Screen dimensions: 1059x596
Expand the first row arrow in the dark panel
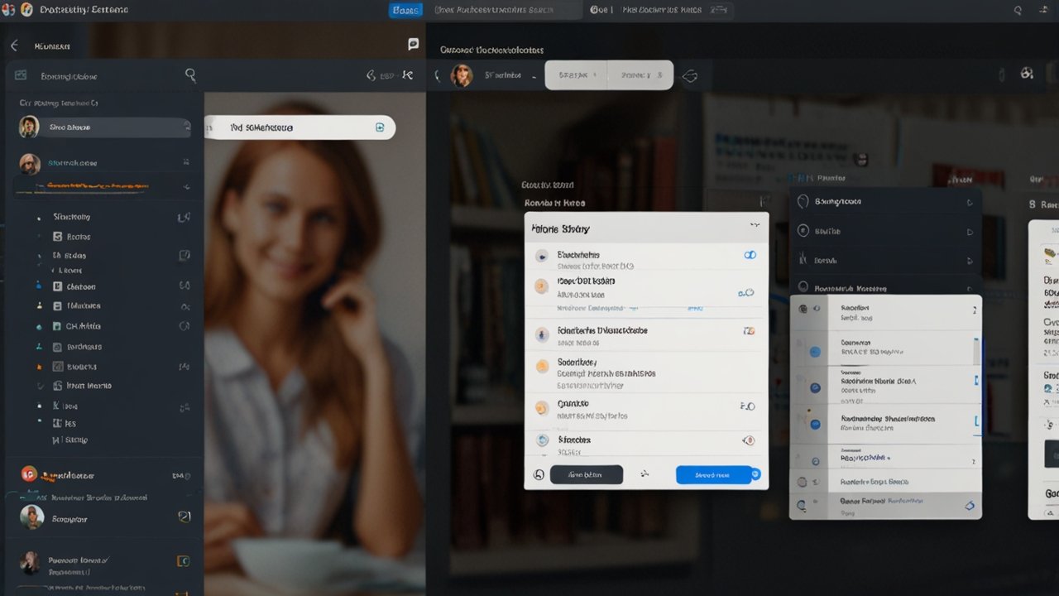point(970,202)
